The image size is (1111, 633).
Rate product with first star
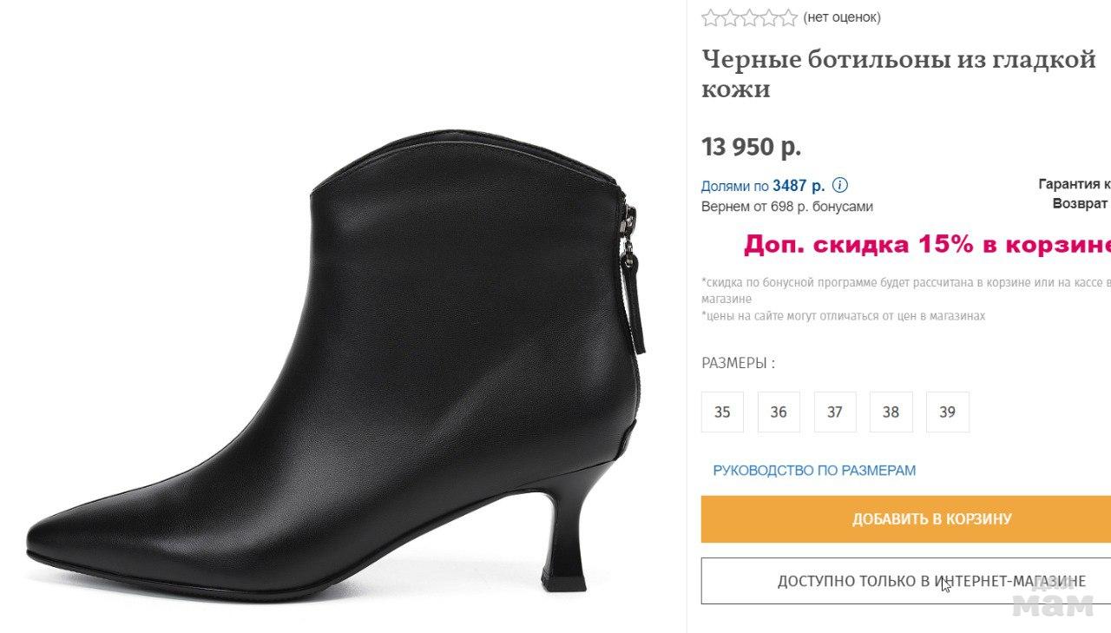coord(711,17)
